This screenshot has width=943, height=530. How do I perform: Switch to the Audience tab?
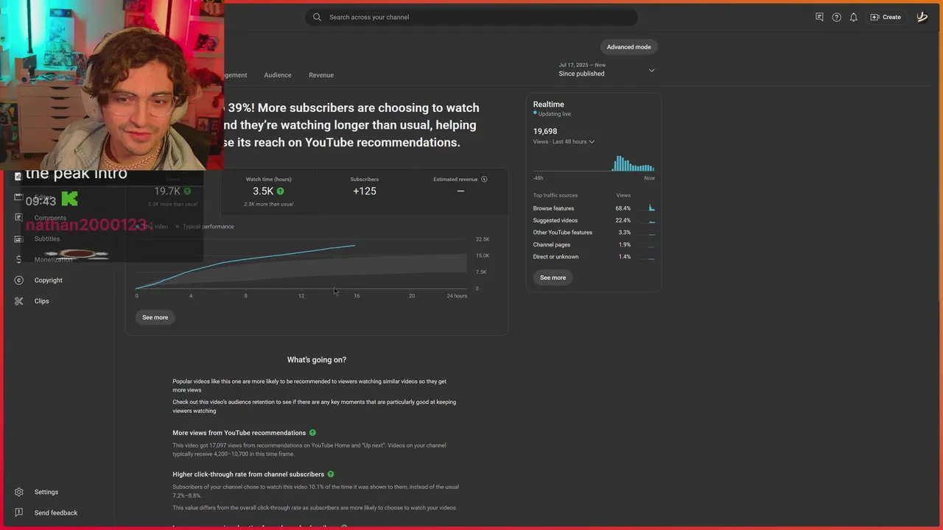pos(278,75)
